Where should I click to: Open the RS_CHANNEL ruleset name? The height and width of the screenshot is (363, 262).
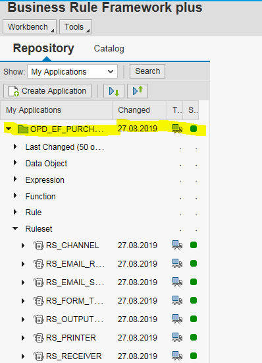pos(72,246)
